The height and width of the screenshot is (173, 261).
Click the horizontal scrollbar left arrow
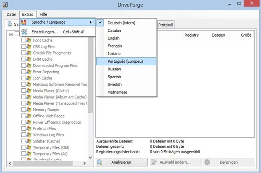coord(10,163)
